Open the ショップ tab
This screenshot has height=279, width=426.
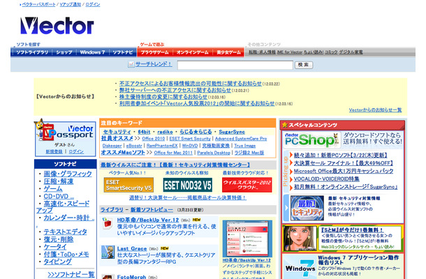coord(64,52)
